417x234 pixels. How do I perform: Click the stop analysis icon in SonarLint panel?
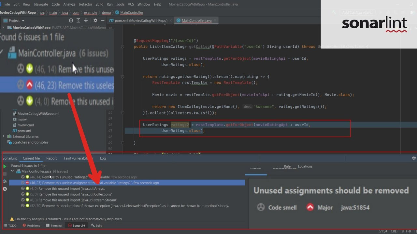click(x=5, y=174)
